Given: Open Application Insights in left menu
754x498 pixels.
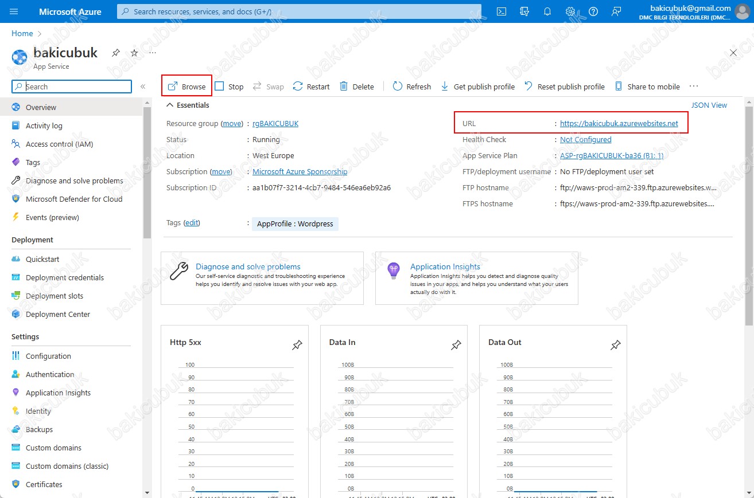Looking at the screenshot, I should click(71, 393).
